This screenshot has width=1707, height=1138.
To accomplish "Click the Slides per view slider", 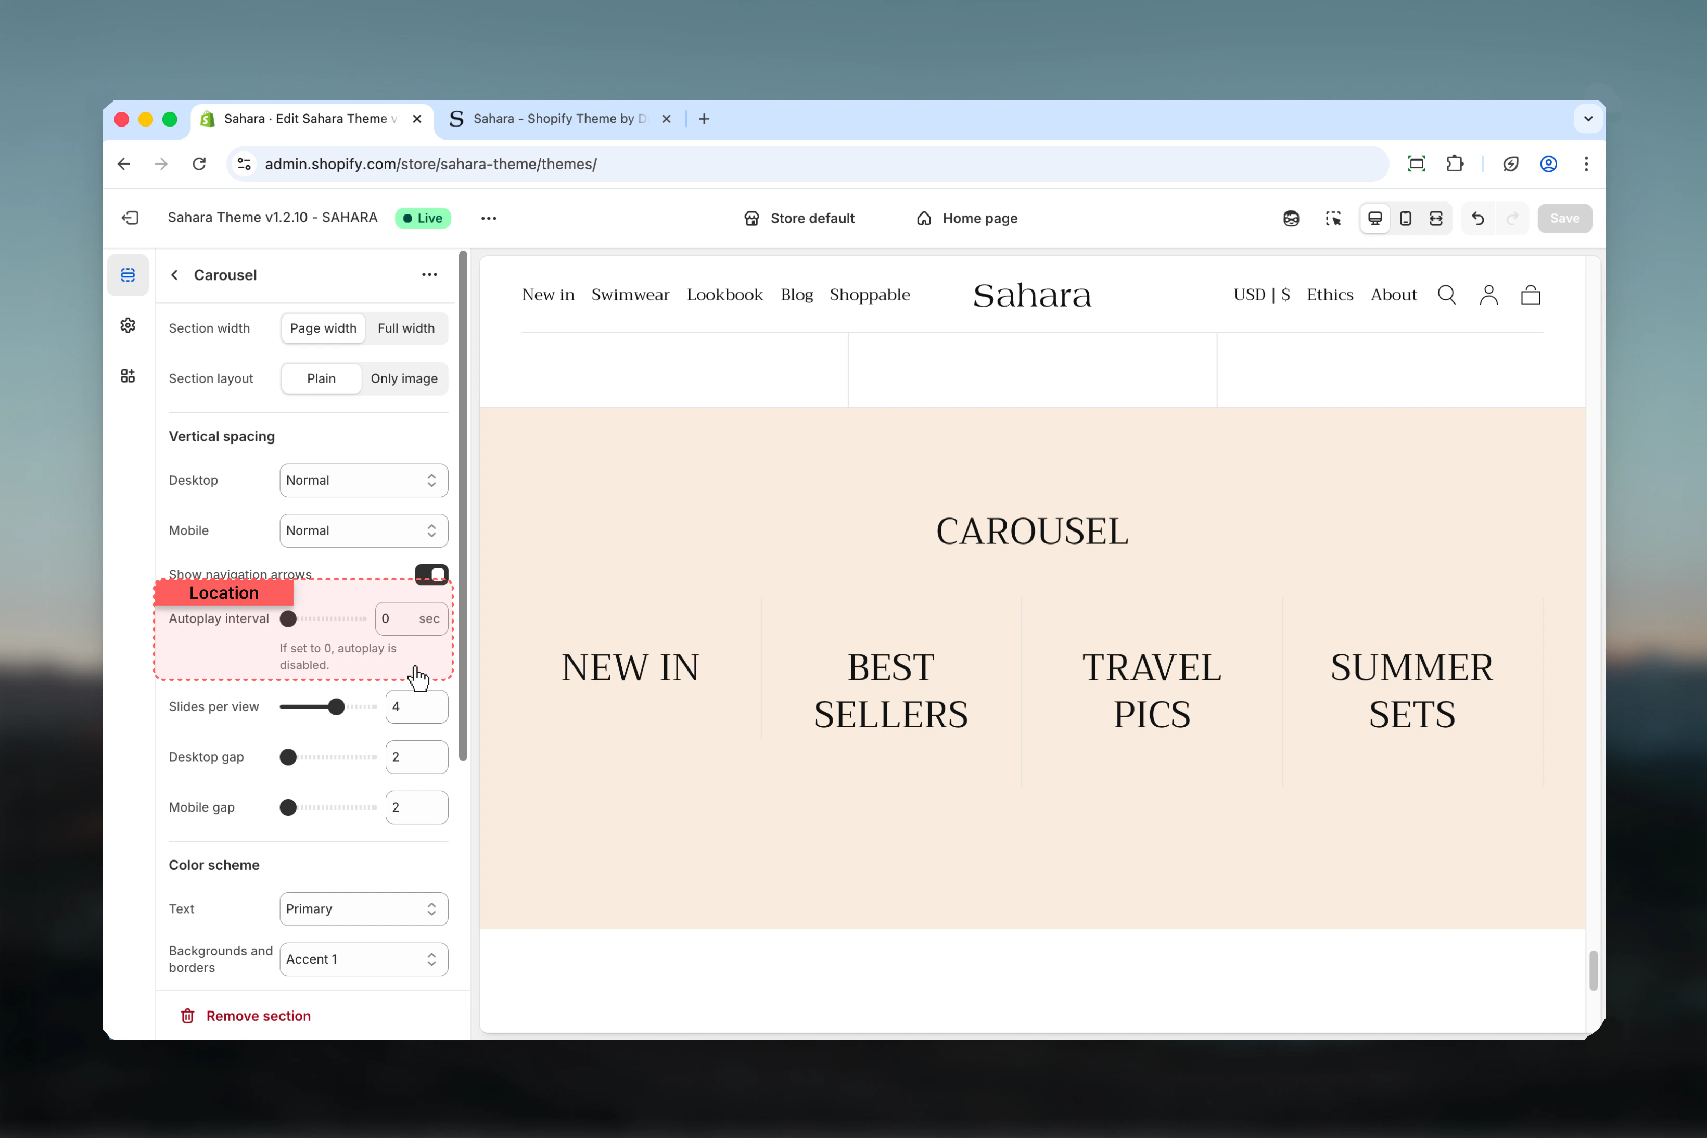I will click(328, 706).
